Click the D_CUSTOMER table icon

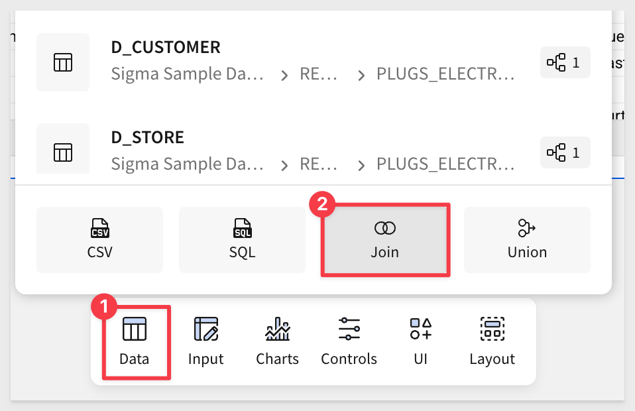(x=63, y=62)
